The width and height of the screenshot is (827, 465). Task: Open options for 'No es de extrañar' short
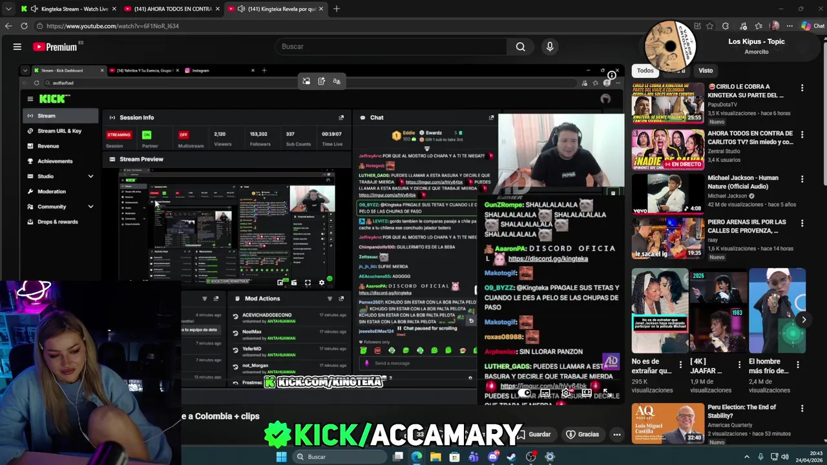pyautogui.click(x=680, y=364)
